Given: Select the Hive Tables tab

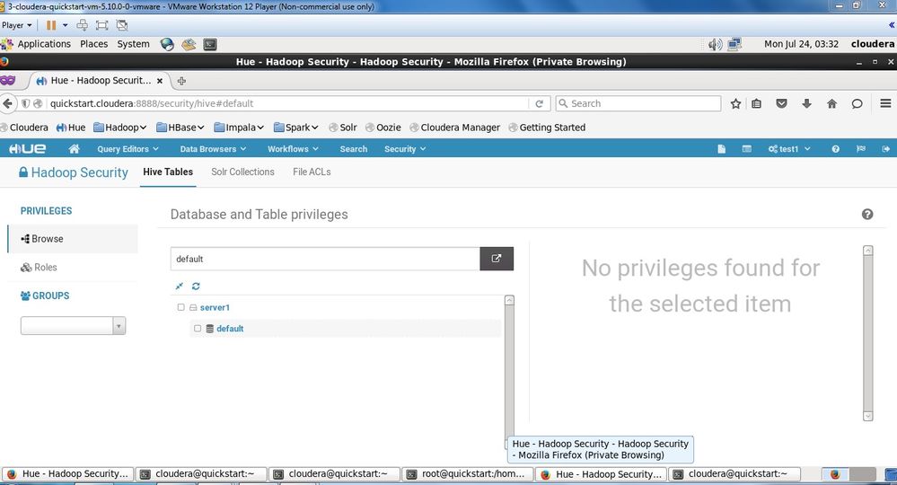Looking at the screenshot, I should click(168, 172).
